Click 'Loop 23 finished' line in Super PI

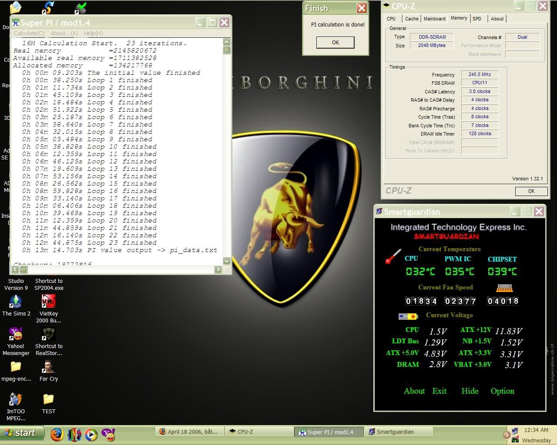pyautogui.click(x=90, y=242)
